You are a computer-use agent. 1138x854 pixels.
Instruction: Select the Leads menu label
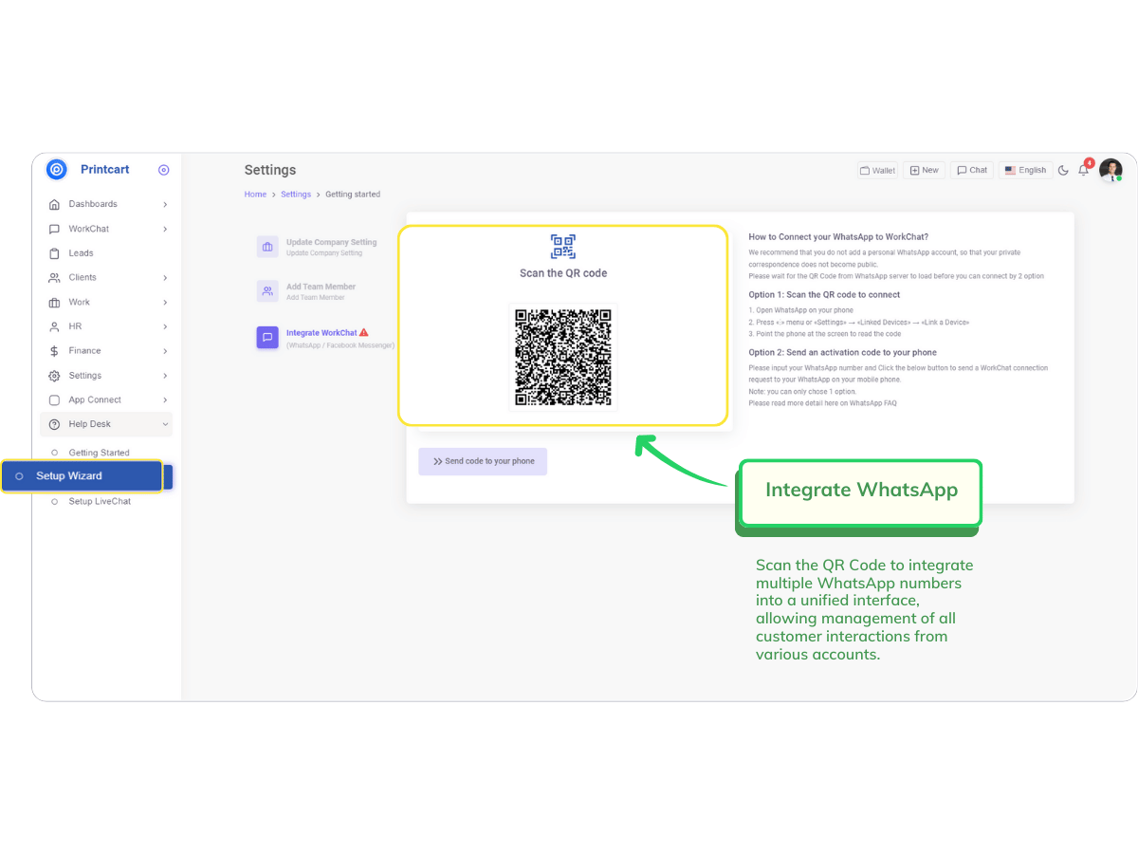coord(81,253)
